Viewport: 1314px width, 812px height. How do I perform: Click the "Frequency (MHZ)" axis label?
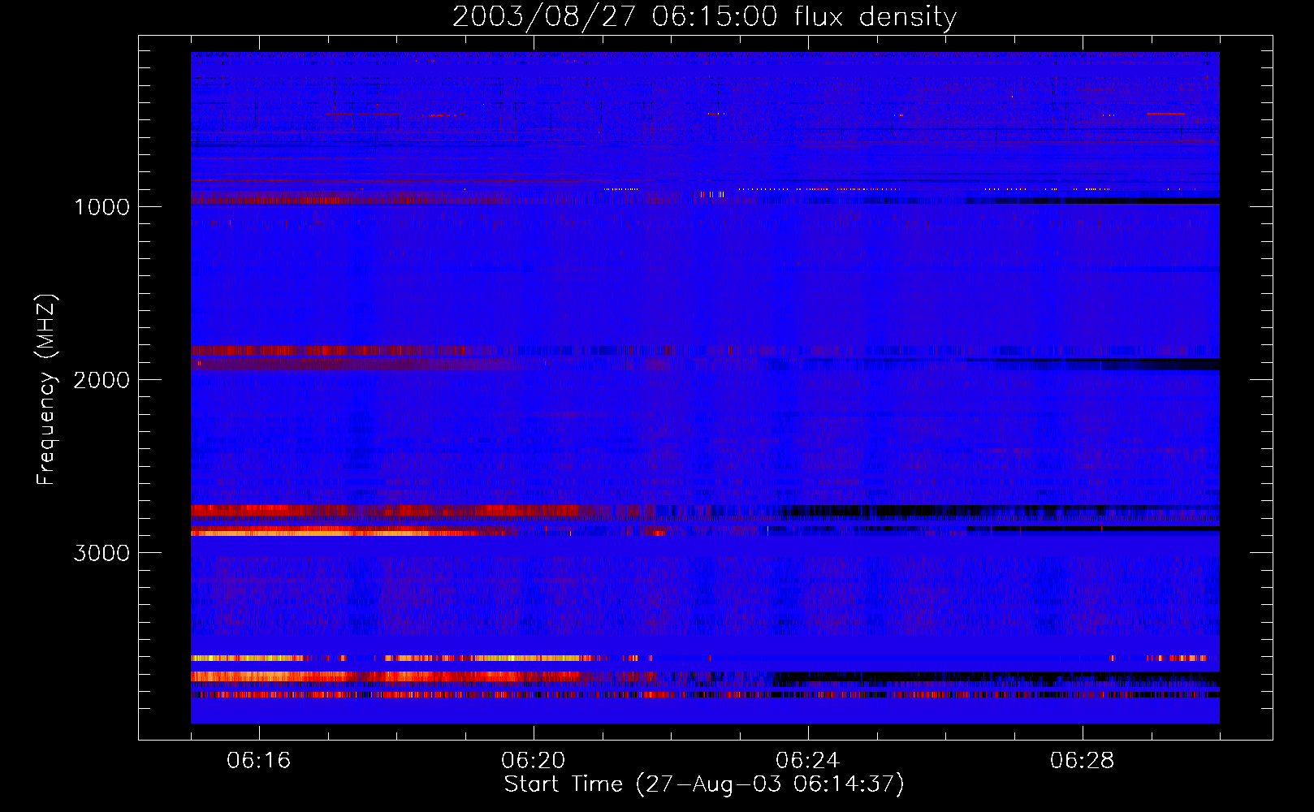tap(45, 390)
